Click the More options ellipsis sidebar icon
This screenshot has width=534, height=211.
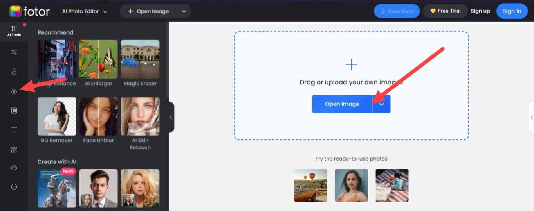click(14, 187)
